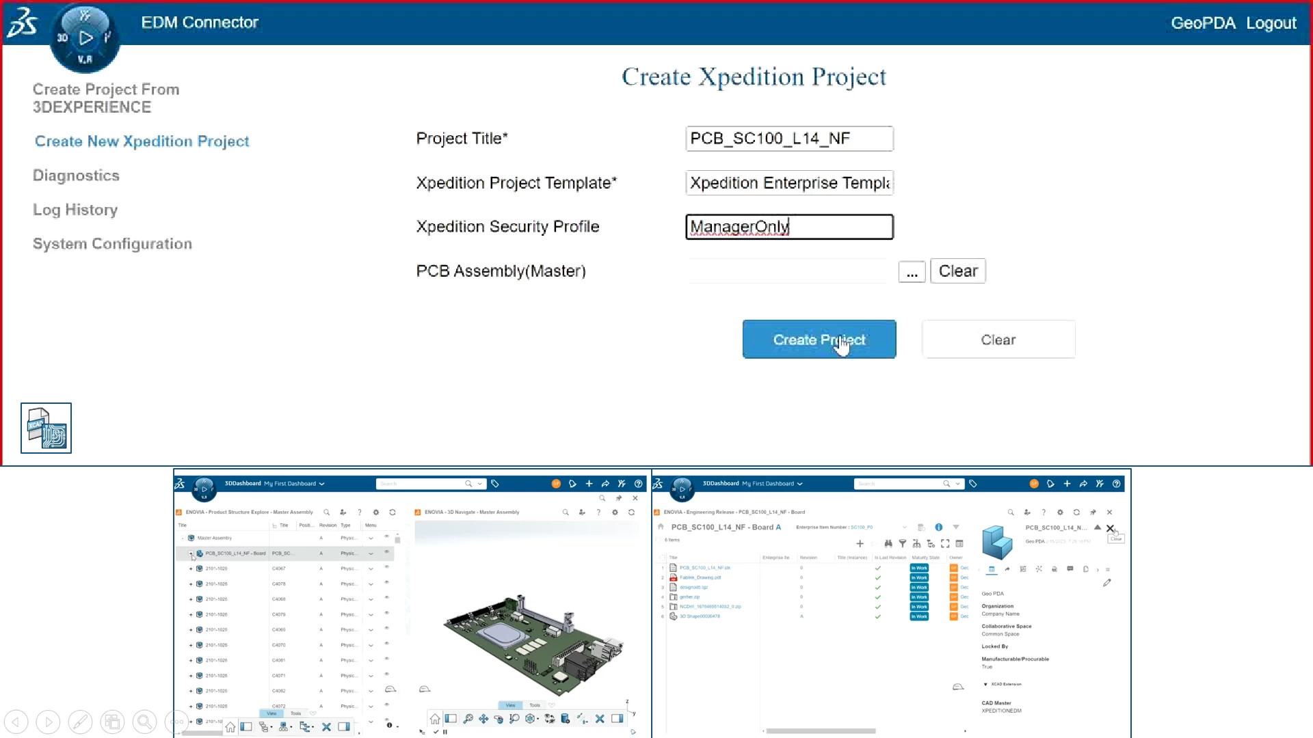Toggle visibility eye for Master Assembly row

coord(386,537)
